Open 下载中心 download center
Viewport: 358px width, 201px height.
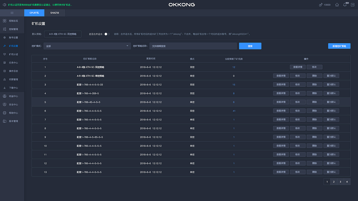[x=13, y=87]
